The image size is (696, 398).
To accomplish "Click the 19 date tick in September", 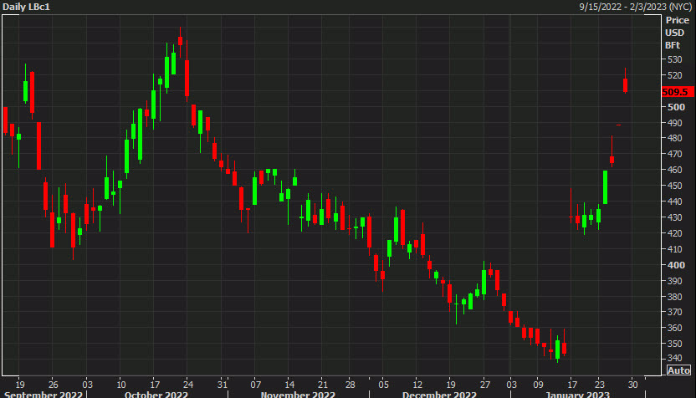I will (19, 385).
